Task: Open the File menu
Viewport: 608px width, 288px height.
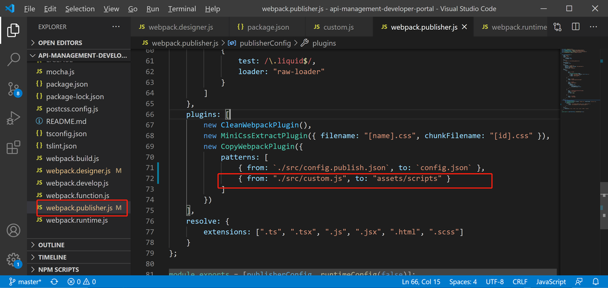Action: [x=29, y=9]
